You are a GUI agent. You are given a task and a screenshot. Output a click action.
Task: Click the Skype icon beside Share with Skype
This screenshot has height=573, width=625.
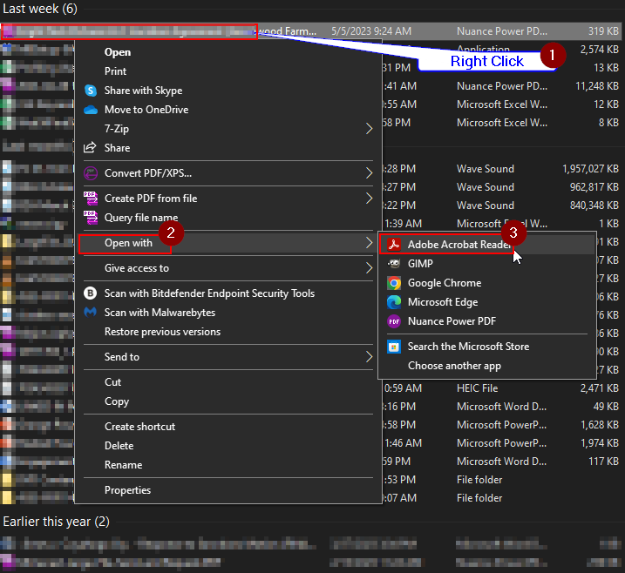90,91
